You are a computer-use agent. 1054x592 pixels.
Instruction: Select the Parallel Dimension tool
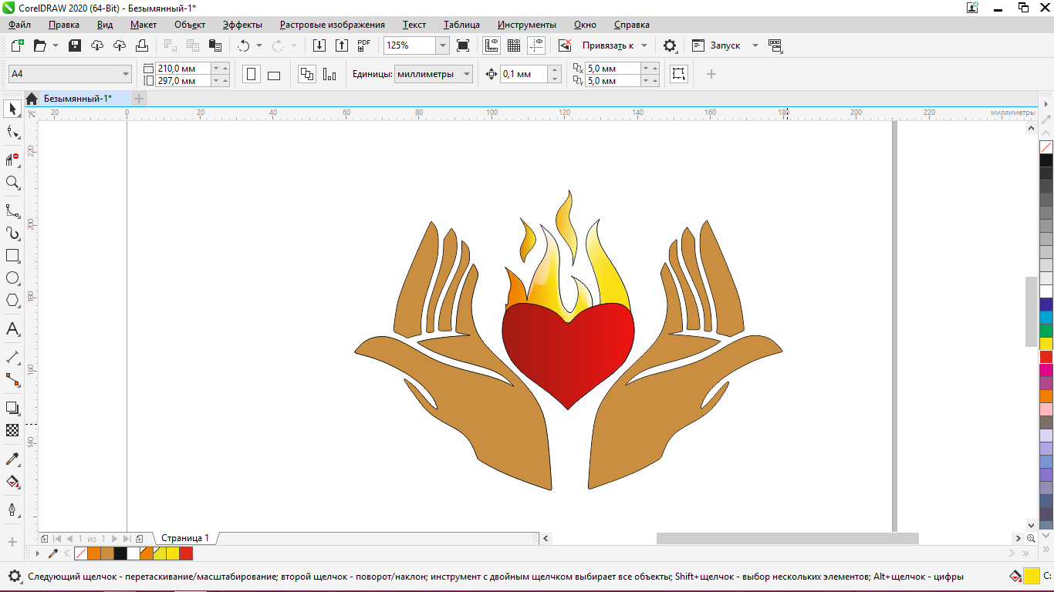tap(12, 357)
